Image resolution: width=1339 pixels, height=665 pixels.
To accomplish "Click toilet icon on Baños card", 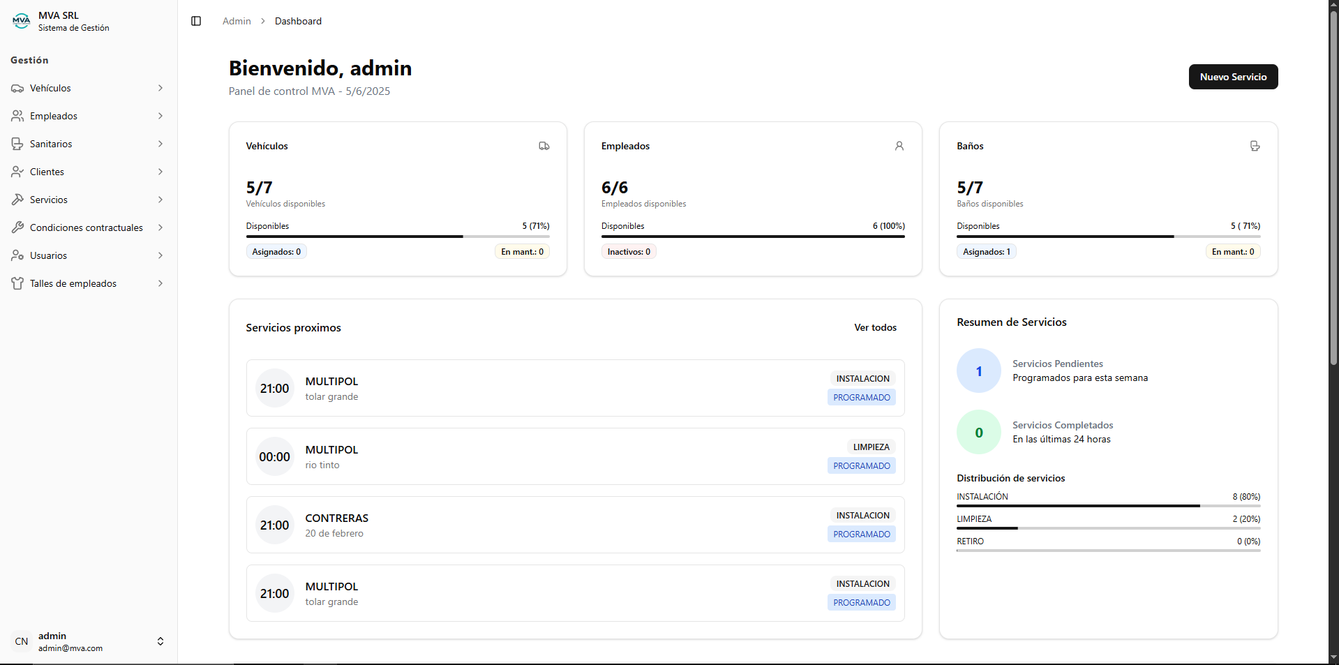I will [x=1255, y=146].
